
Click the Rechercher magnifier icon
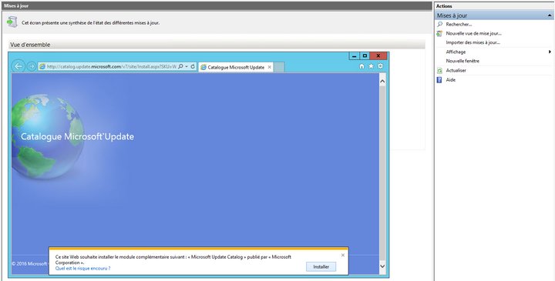point(439,25)
